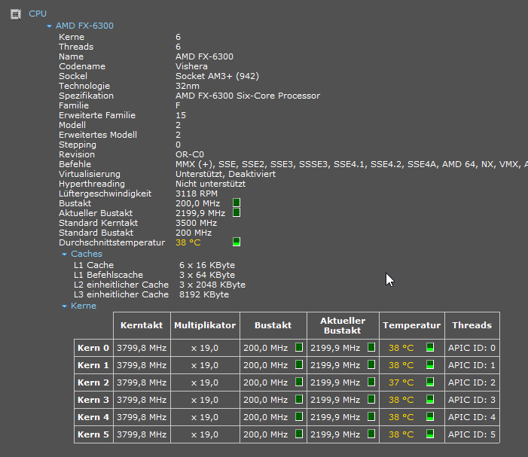Open Kern 5 Bustakt graph icon

pyautogui.click(x=299, y=434)
